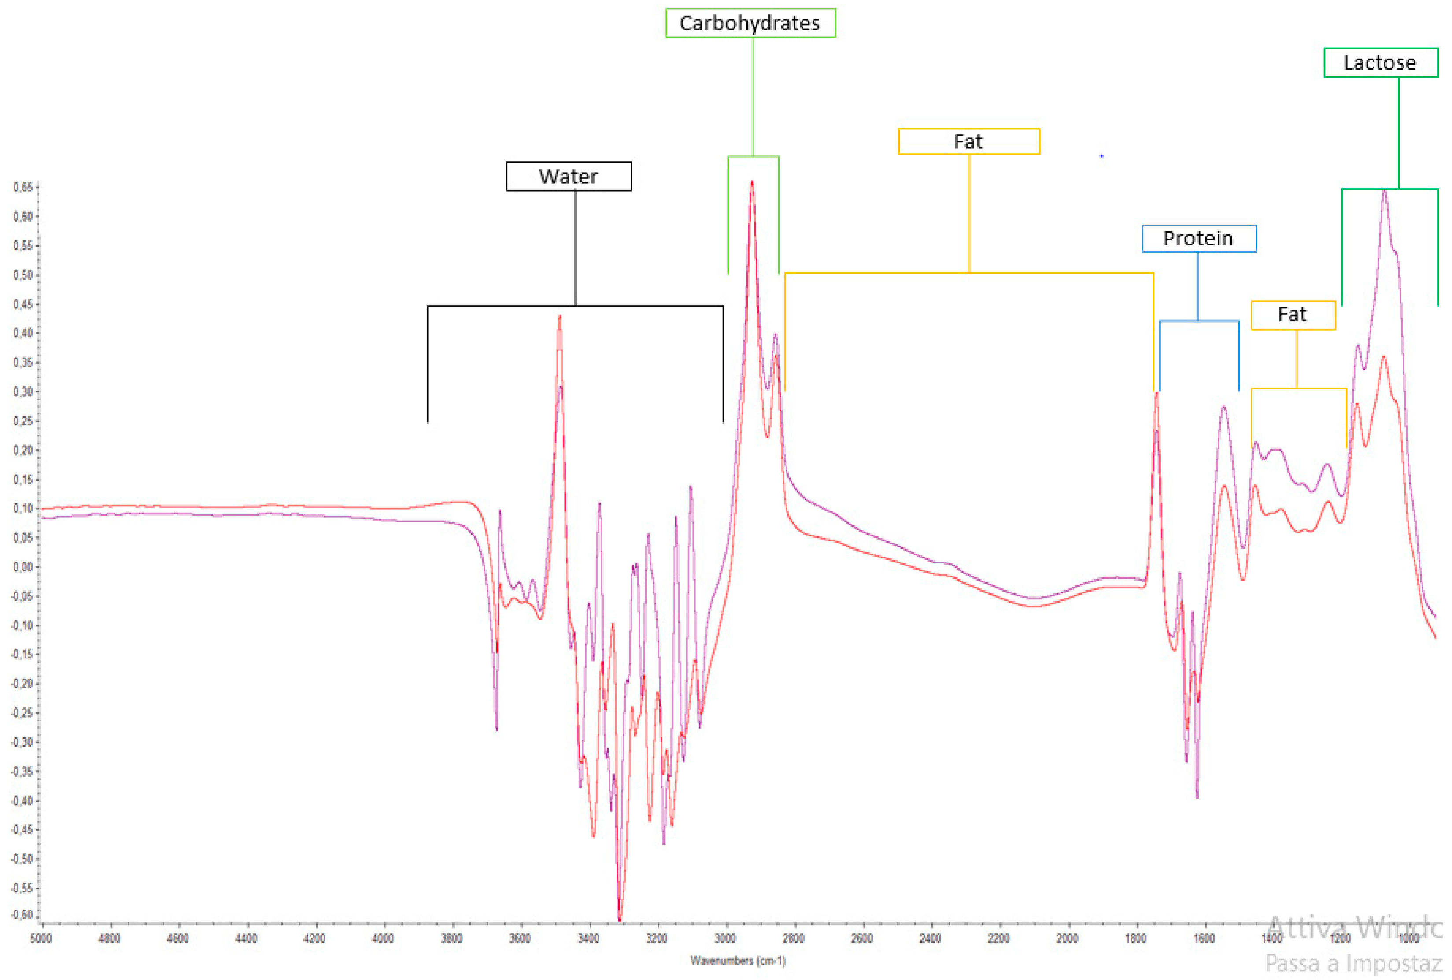Click the Carbohydrates label box
Image resolution: width=1452 pixels, height=980 pixels.
point(750,23)
